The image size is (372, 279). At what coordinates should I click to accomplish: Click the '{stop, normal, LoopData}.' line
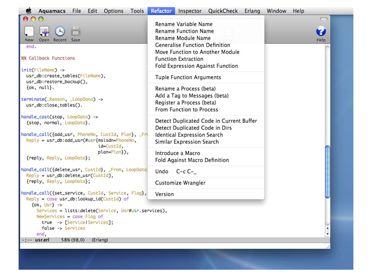click(x=58, y=123)
